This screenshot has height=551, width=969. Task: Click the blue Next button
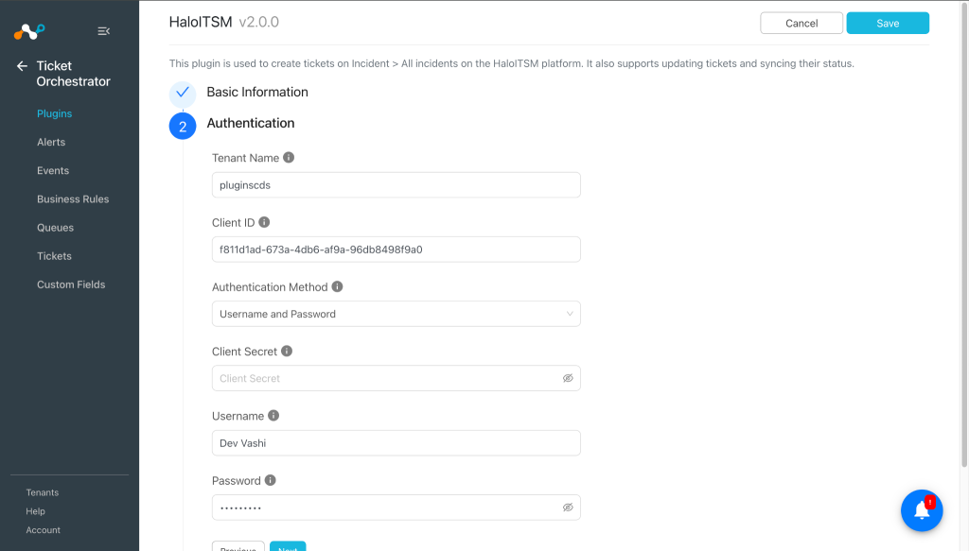(x=288, y=546)
